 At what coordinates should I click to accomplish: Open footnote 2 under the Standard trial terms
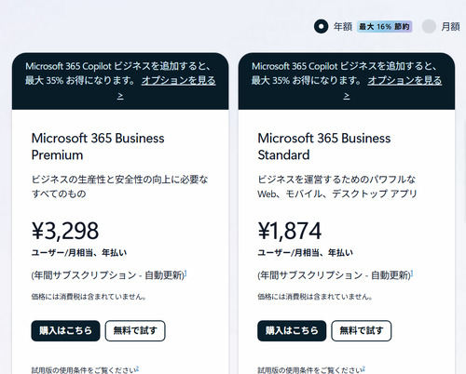point(363,368)
